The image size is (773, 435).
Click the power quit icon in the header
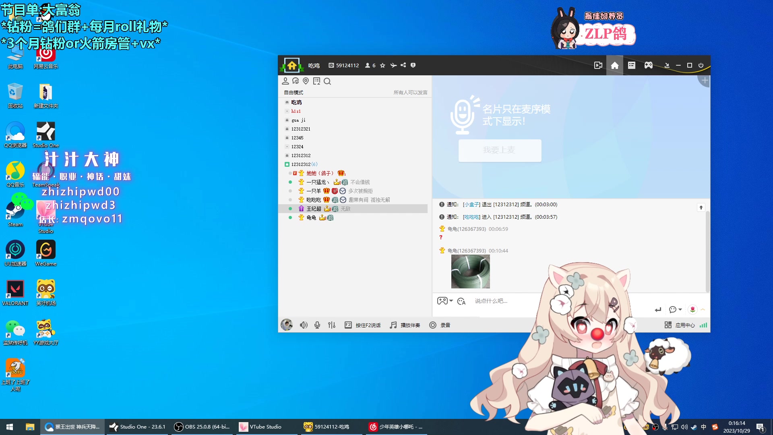point(701,65)
